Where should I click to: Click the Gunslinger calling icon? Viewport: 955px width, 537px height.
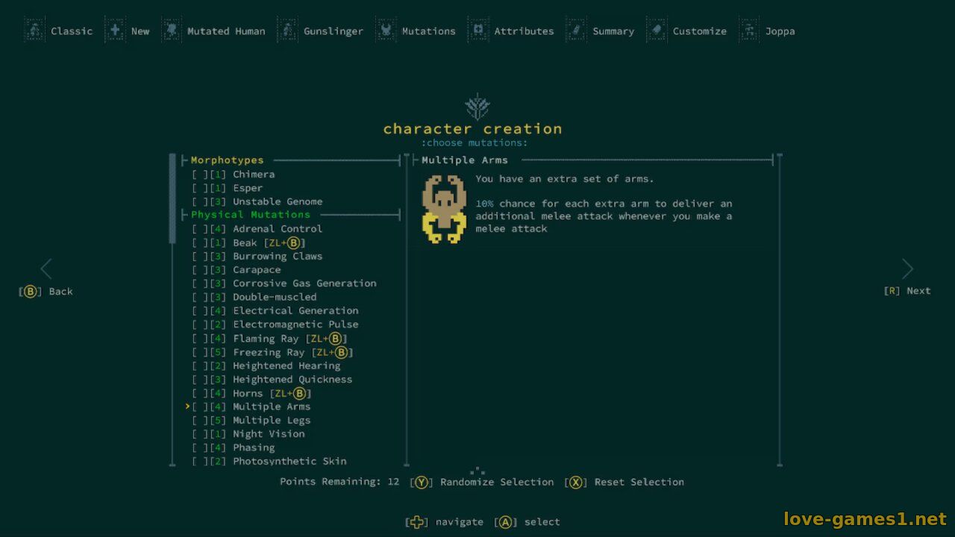pos(288,31)
